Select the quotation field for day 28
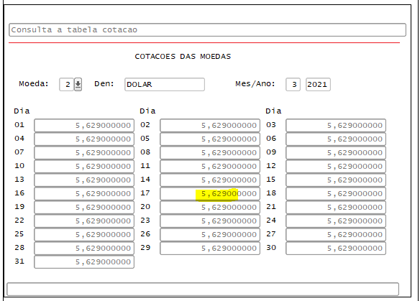 pyautogui.click(x=84, y=249)
